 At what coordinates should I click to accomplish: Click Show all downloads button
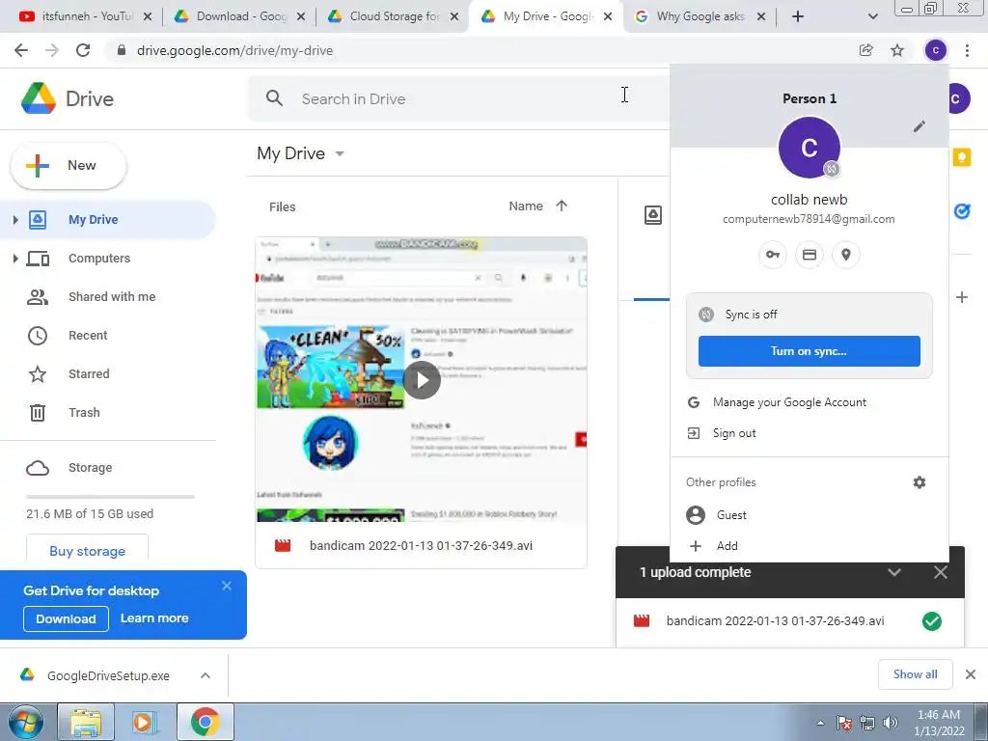[915, 674]
